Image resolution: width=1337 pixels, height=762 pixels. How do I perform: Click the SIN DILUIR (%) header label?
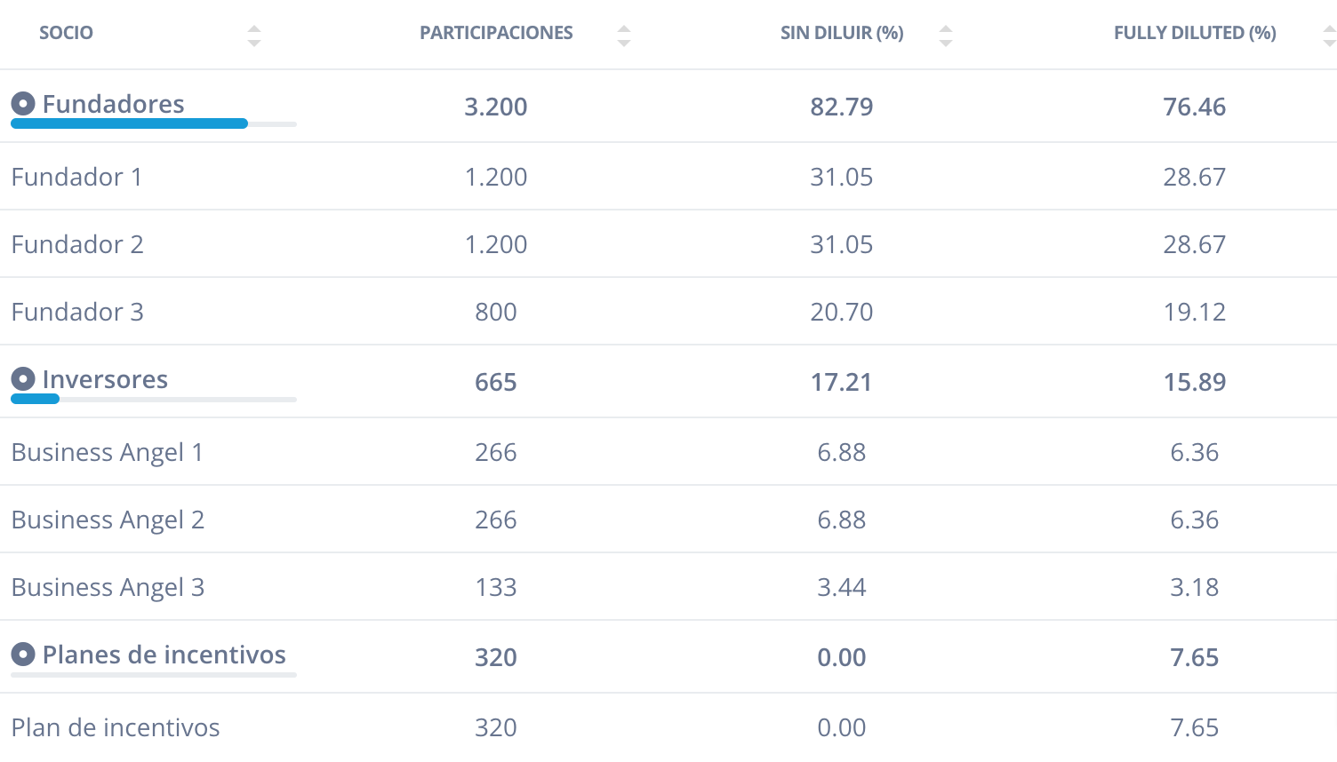pyautogui.click(x=842, y=33)
